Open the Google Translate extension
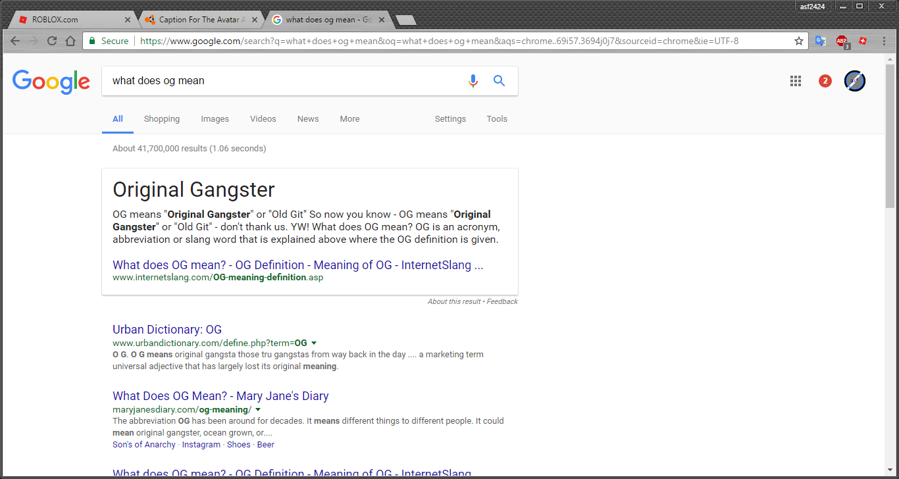The height and width of the screenshot is (479, 899). 821,41
